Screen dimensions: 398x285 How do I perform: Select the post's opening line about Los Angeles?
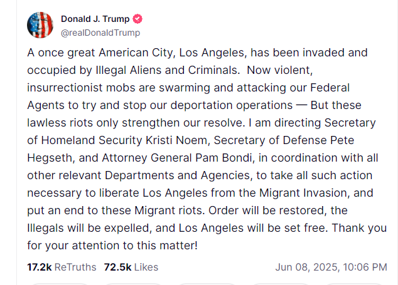(197, 53)
